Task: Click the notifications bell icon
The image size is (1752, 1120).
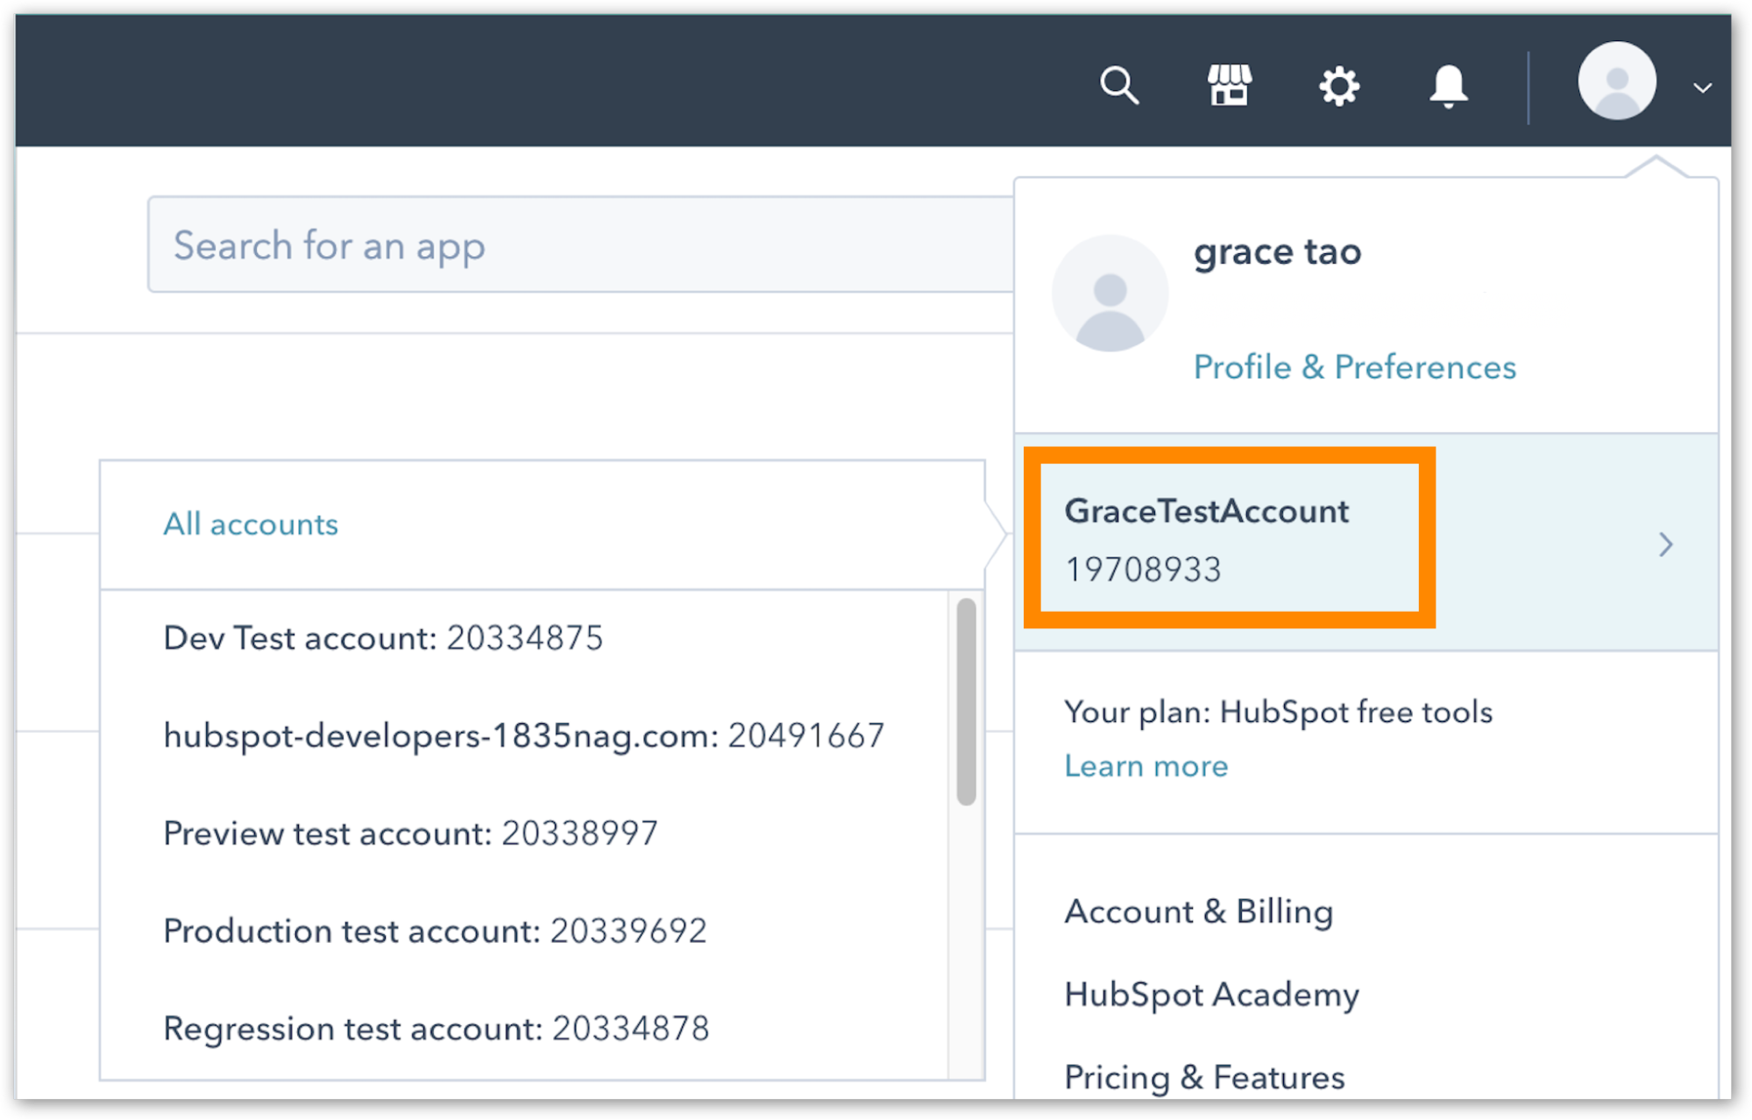Action: coord(1448,86)
